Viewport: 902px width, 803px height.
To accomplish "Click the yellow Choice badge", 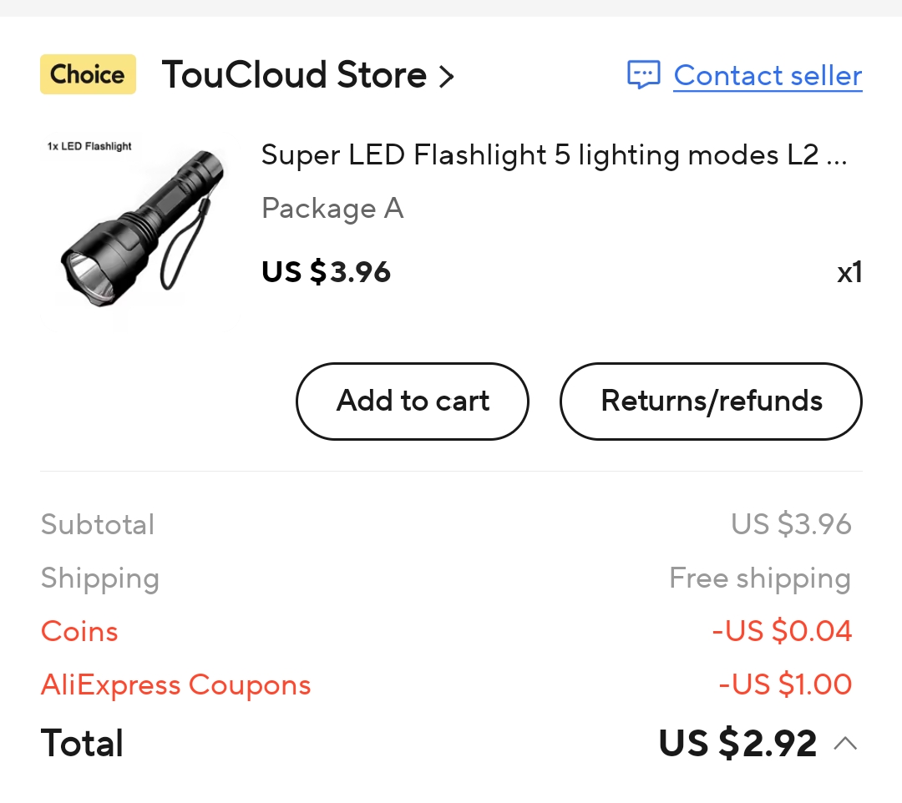I will 88,74.
